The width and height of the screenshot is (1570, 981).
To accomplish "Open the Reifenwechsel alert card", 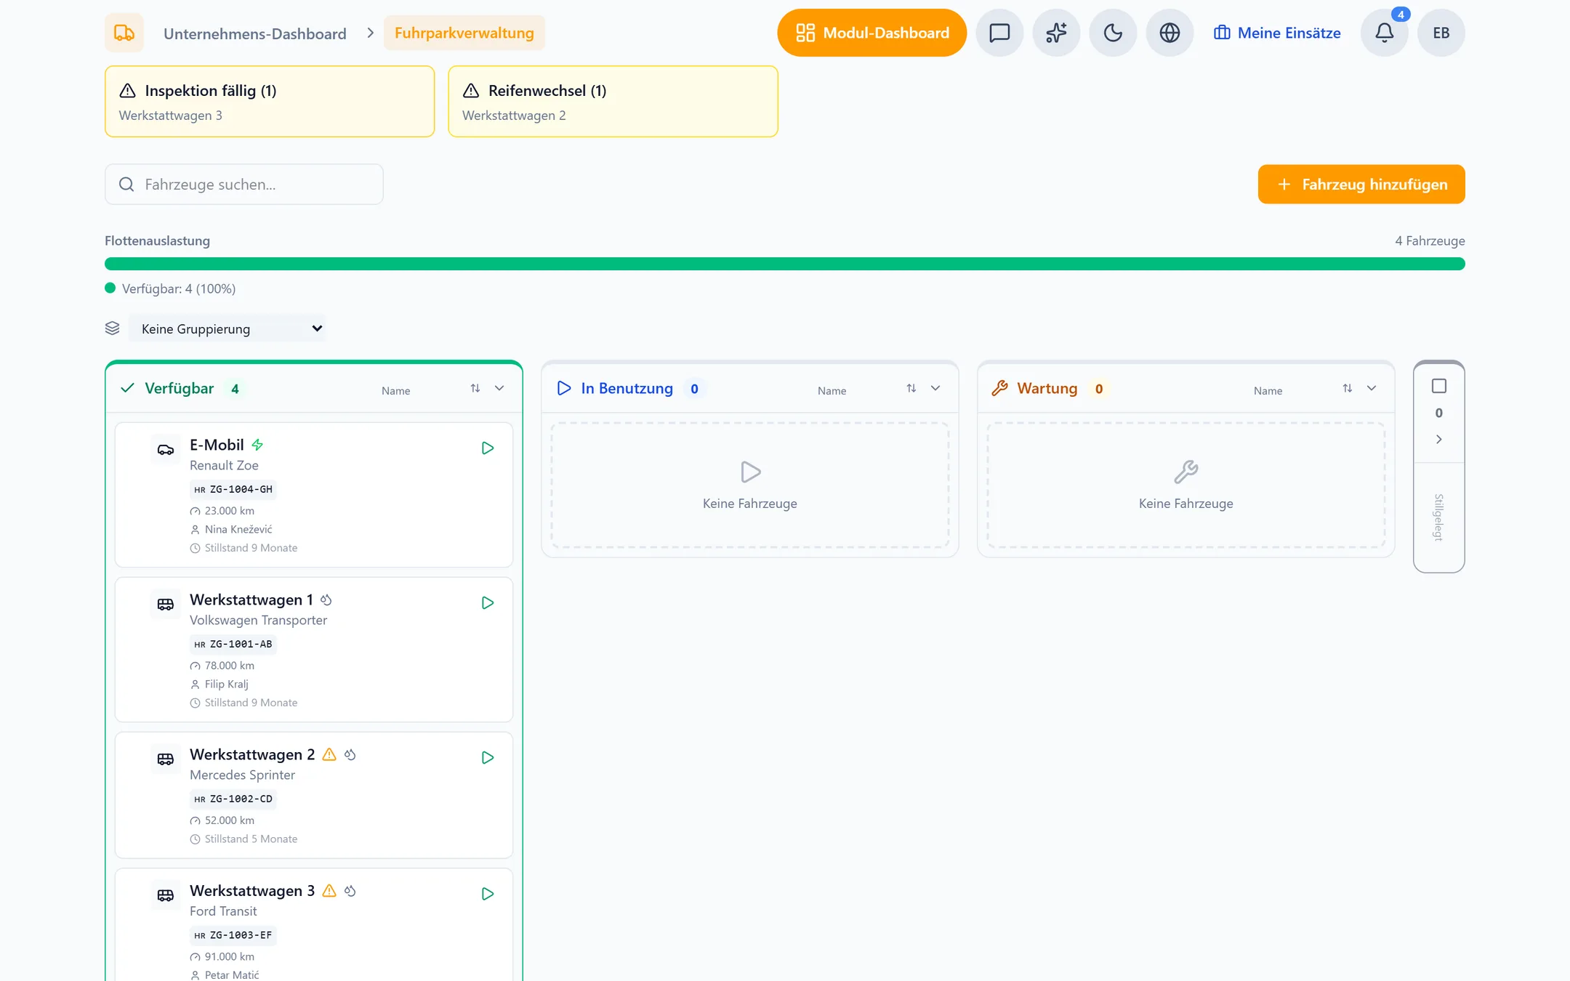I will tap(613, 102).
